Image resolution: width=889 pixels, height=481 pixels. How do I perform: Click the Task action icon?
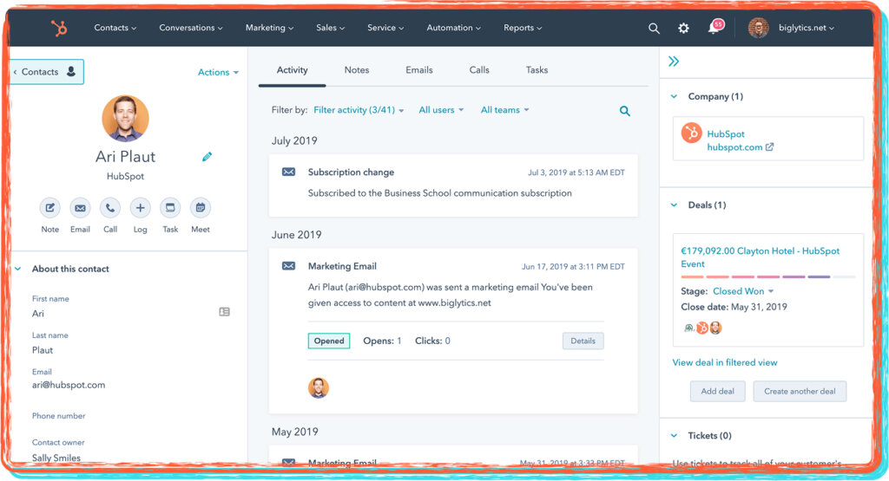tap(170, 208)
